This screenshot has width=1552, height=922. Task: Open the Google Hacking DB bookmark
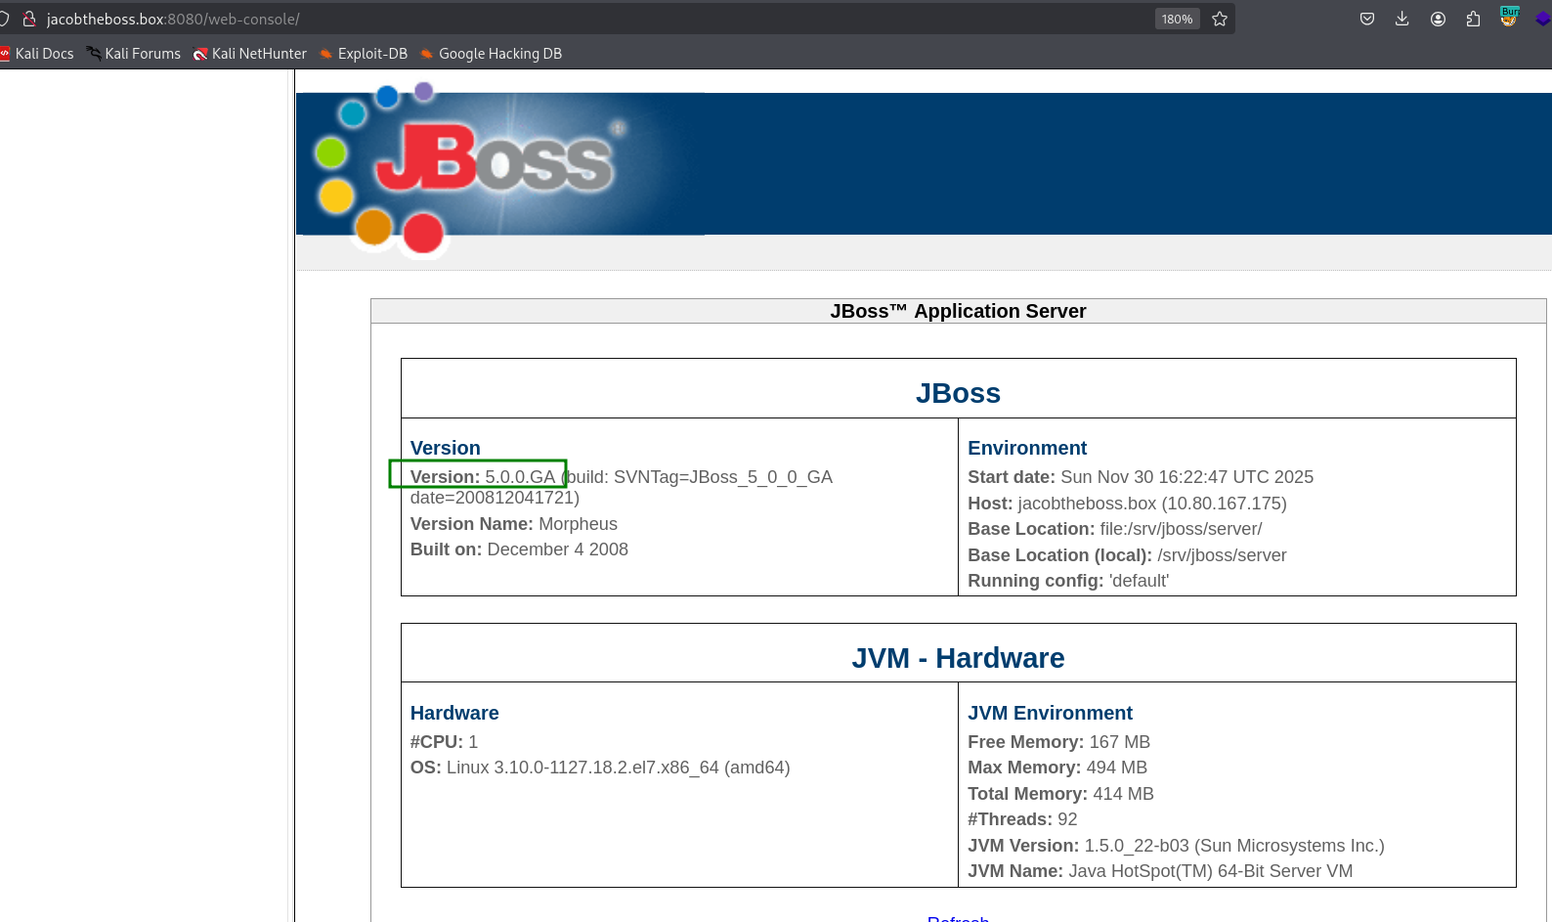(x=492, y=54)
